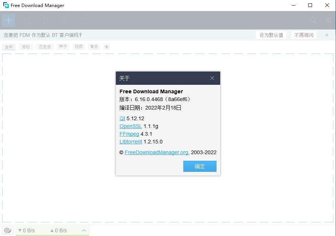Dismiss the BT client banner with its ×
The height and width of the screenshot is (236, 336).
tap(326, 35)
